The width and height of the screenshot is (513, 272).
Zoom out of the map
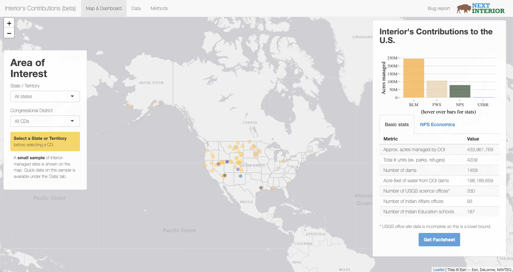(9, 33)
